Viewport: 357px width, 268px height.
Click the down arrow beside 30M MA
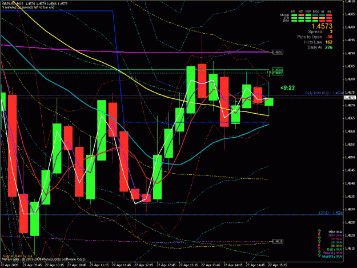pyautogui.click(x=319, y=234)
